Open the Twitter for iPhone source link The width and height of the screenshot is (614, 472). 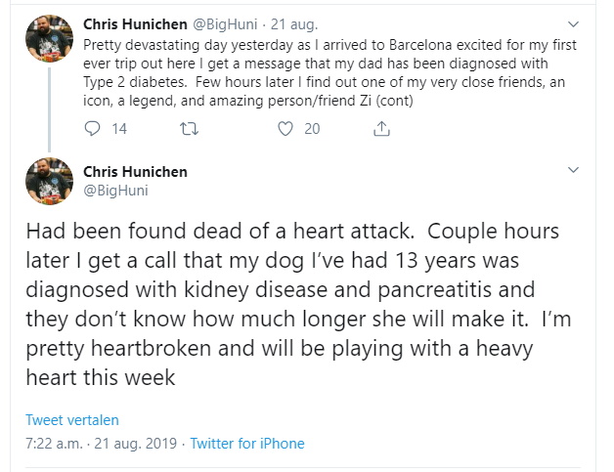click(x=247, y=444)
